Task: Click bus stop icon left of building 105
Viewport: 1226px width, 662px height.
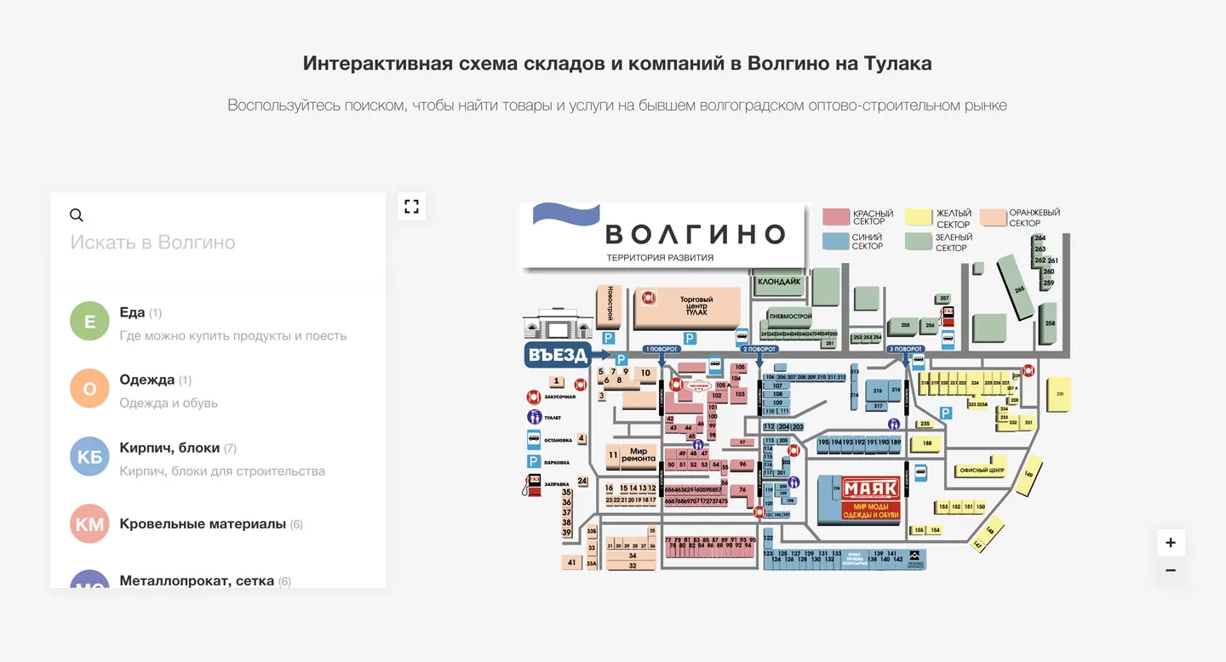Action: click(x=715, y=365)
